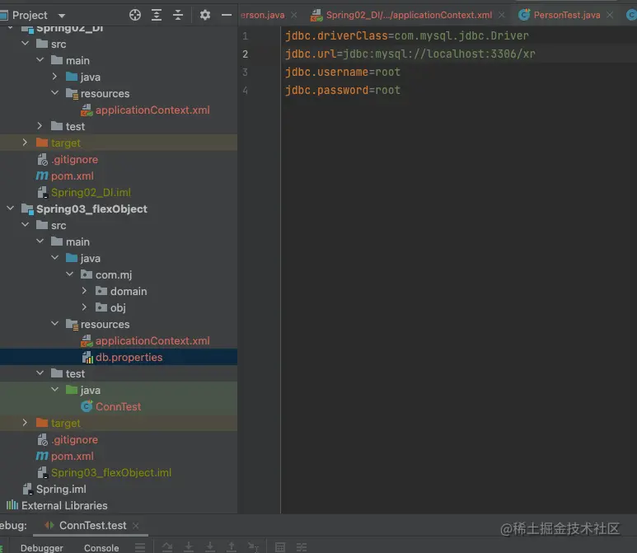Expand target folder under Spring03_flexObject
This screenshot has width=637, height=553.
pos(26,423)
